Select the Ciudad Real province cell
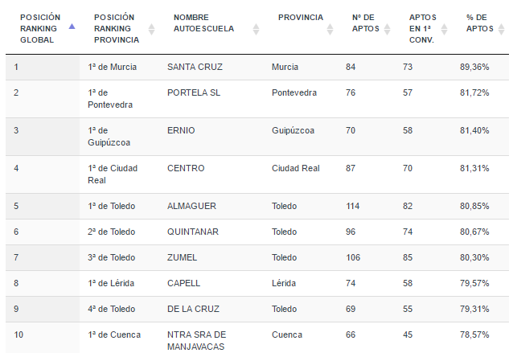 point(295,168)
